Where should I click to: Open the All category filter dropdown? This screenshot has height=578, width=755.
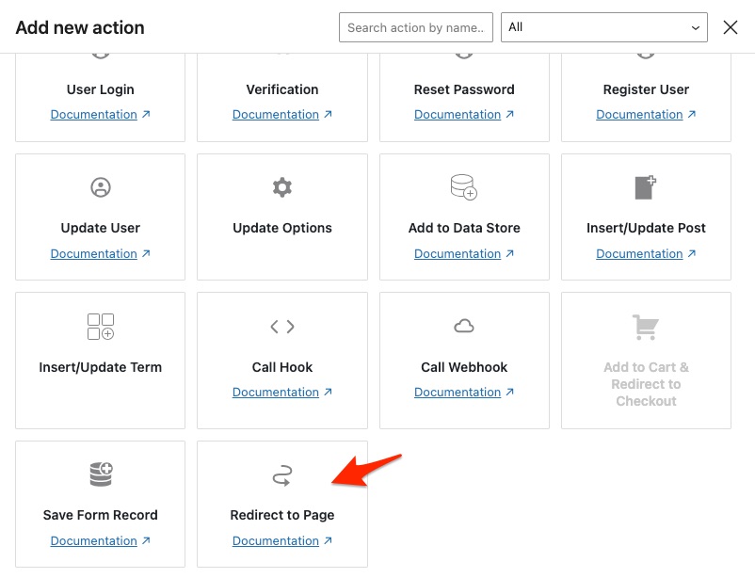604,27
